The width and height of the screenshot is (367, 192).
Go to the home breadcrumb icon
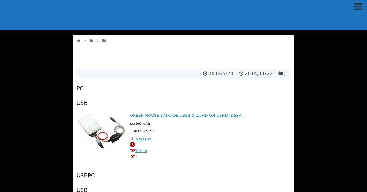[79, 41]
